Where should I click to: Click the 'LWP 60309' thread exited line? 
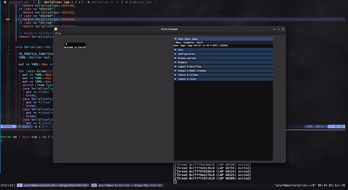click(213, 179)
